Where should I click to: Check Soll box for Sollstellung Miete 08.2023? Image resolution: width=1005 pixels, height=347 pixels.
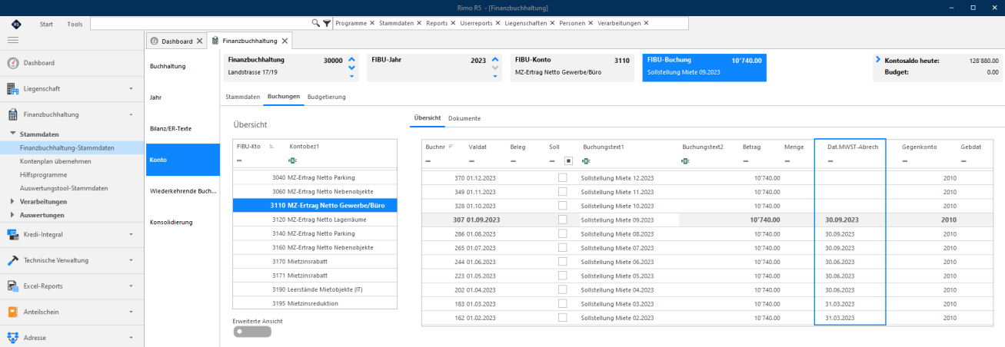pos(563,233)
